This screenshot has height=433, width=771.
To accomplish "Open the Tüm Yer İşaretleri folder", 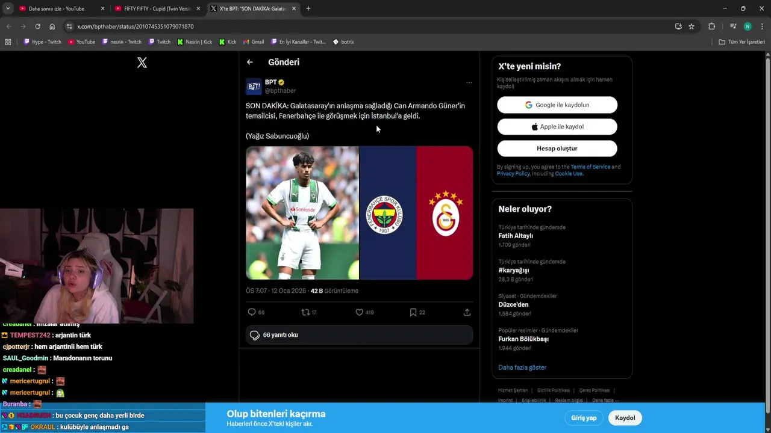I will 742,42.
